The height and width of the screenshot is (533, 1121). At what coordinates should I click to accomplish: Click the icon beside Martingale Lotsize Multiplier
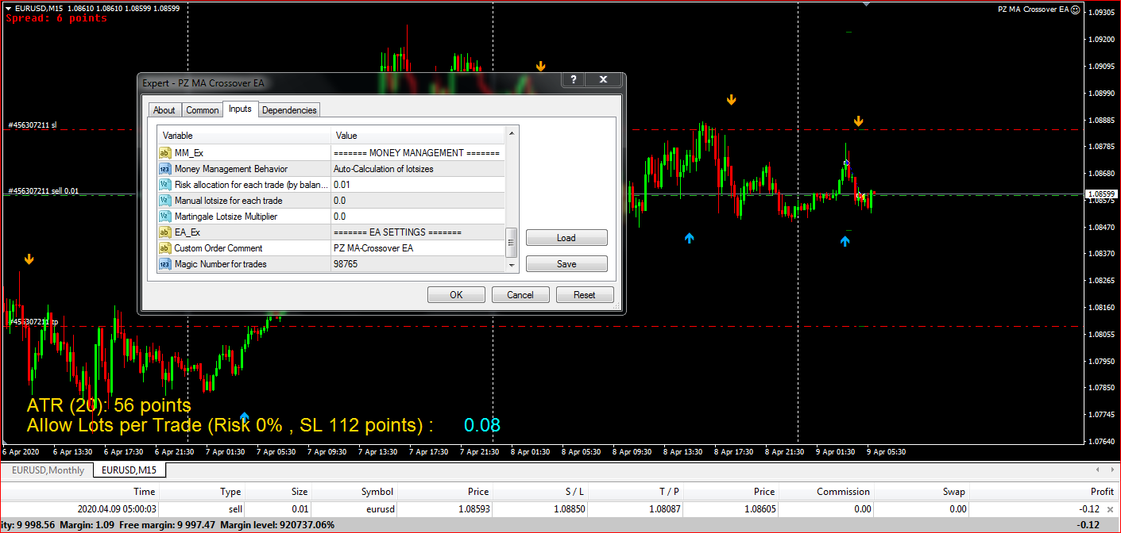tap(164, 217)
